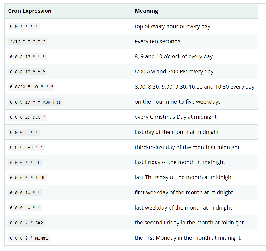Select the '0 0 0 25 DEC ?' code
Viewport: 266px width, 251px height.
pos(28,117)
